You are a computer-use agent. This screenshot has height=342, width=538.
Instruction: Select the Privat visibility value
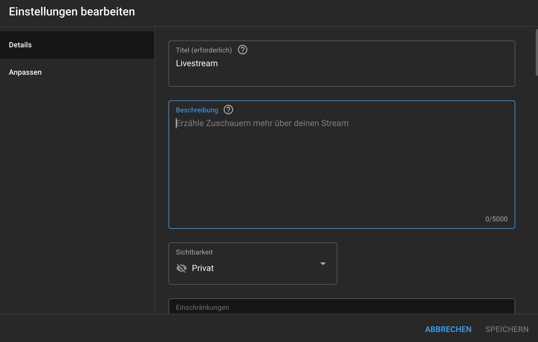click(x=203, y=268)
